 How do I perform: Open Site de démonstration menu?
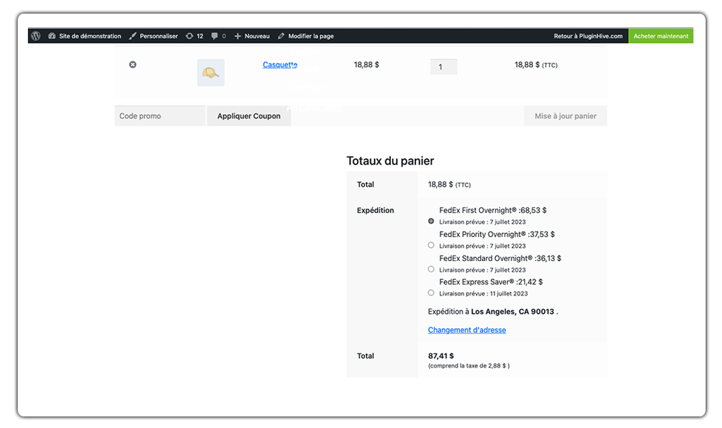click(90, 36)
